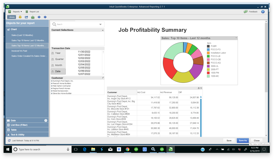Open the Mail envelope app in taskbar
The width and height of the screenshot is (274, 160).
110,149
